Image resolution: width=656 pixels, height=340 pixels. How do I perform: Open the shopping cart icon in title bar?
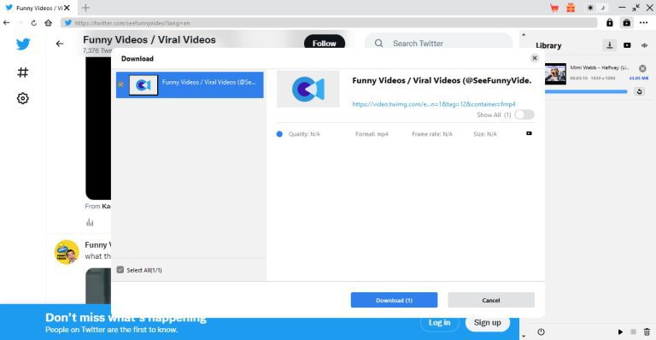click(554, 8)
